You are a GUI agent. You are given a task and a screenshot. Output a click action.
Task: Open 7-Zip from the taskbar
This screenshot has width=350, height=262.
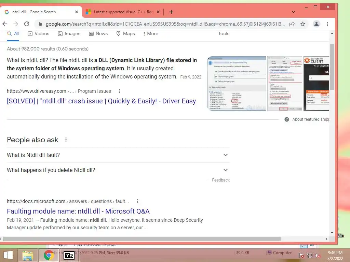click(x=69, y=255)
